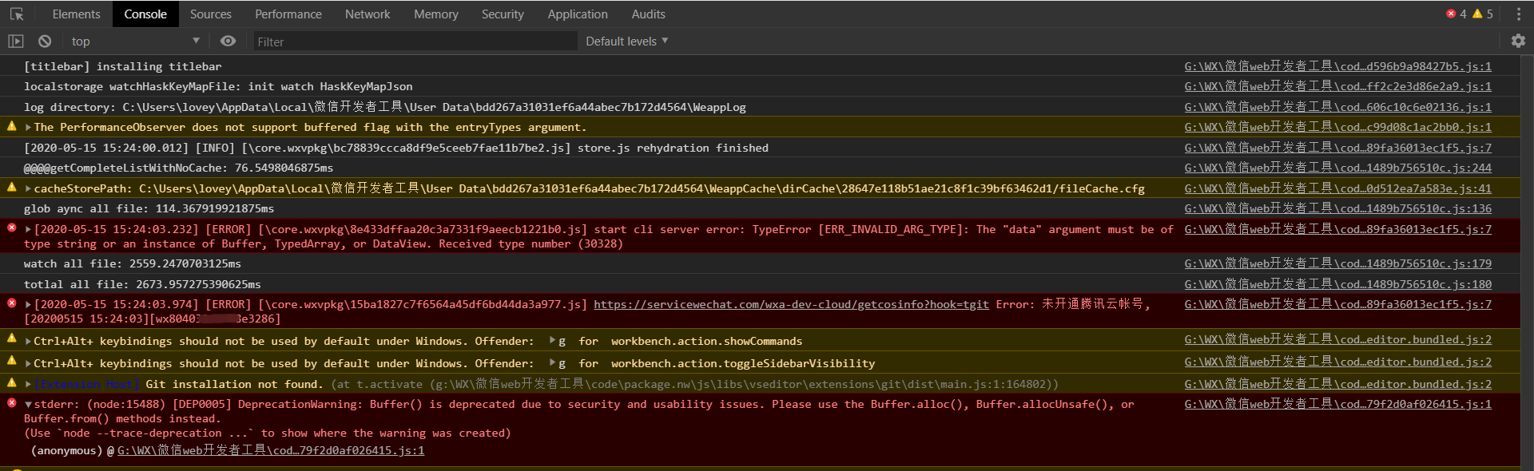Open source link of the Git installation warning

(1337, 384)
